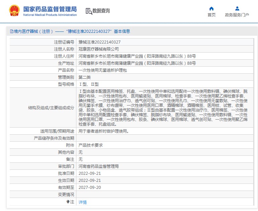Click the 变更情况 row label
The height and width of the screenshot is (211, 258).
(x=66, y=195)
